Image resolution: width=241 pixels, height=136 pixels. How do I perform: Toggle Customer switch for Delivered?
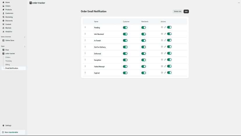coord(125,53)
